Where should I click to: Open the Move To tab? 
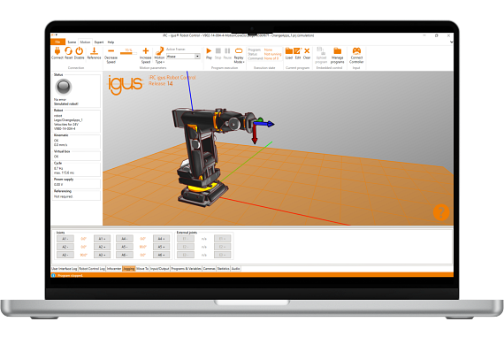(x=142, y=269)
